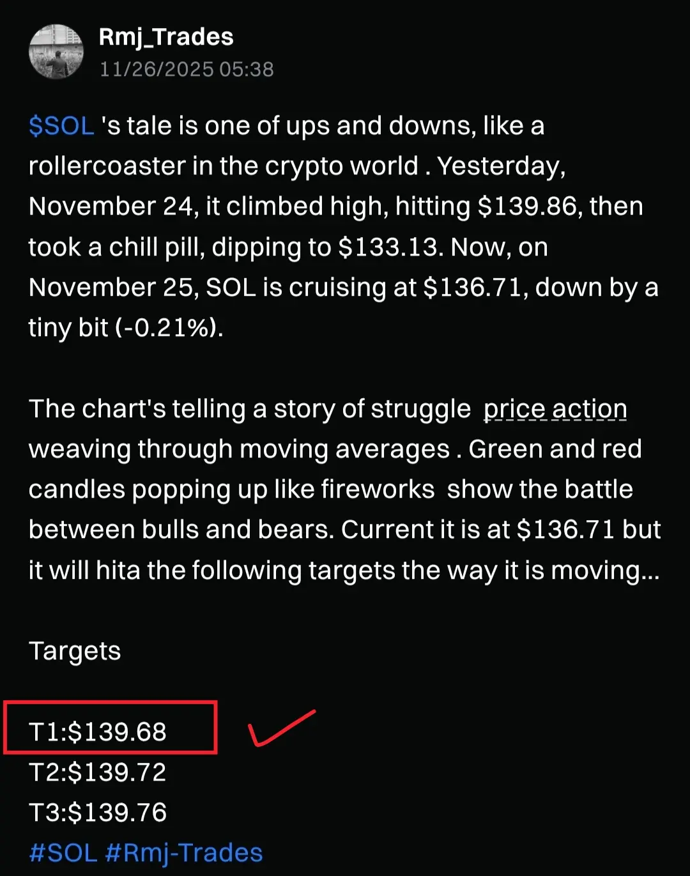Click the $139.86 high price
The width and height of the screenshot is (690, 876).
[x=530, y=206]
